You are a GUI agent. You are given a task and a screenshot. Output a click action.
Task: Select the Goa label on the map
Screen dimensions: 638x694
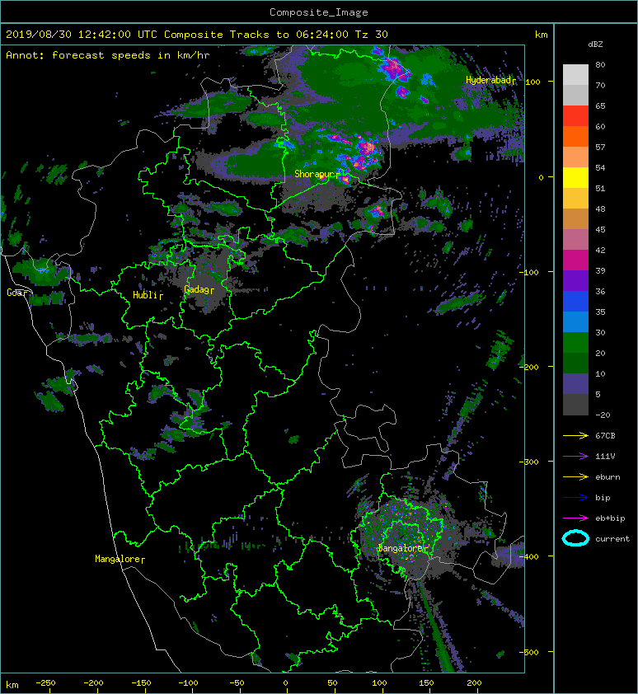click(16, 293)
